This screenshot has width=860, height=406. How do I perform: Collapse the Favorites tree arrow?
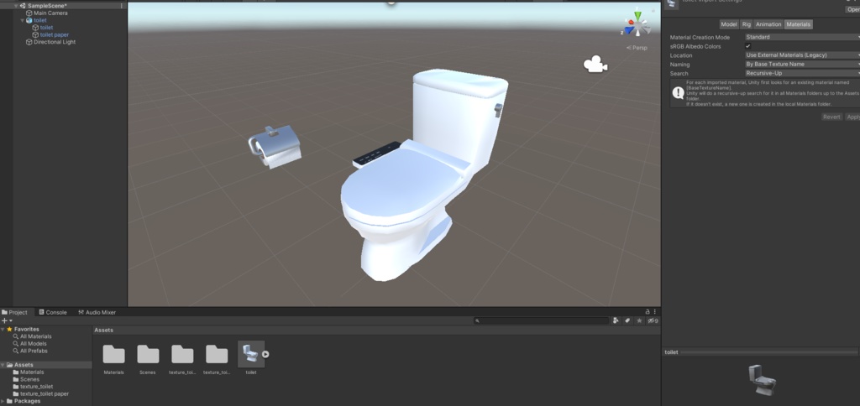(3, 330)
